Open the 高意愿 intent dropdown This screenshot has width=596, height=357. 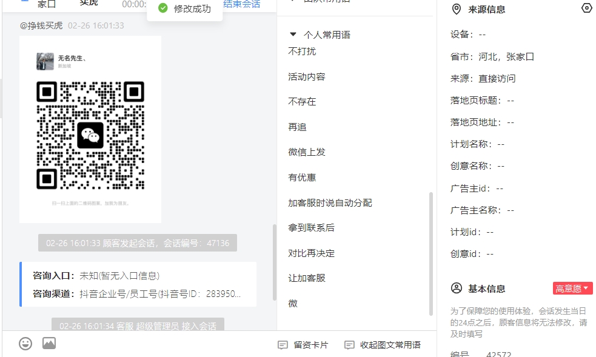[x=572, y=289]
